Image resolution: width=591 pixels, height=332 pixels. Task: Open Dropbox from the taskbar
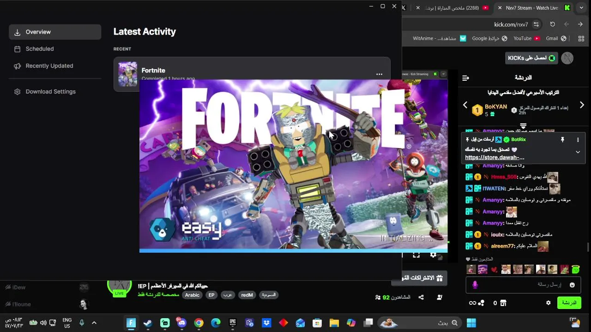coord(266,323)
